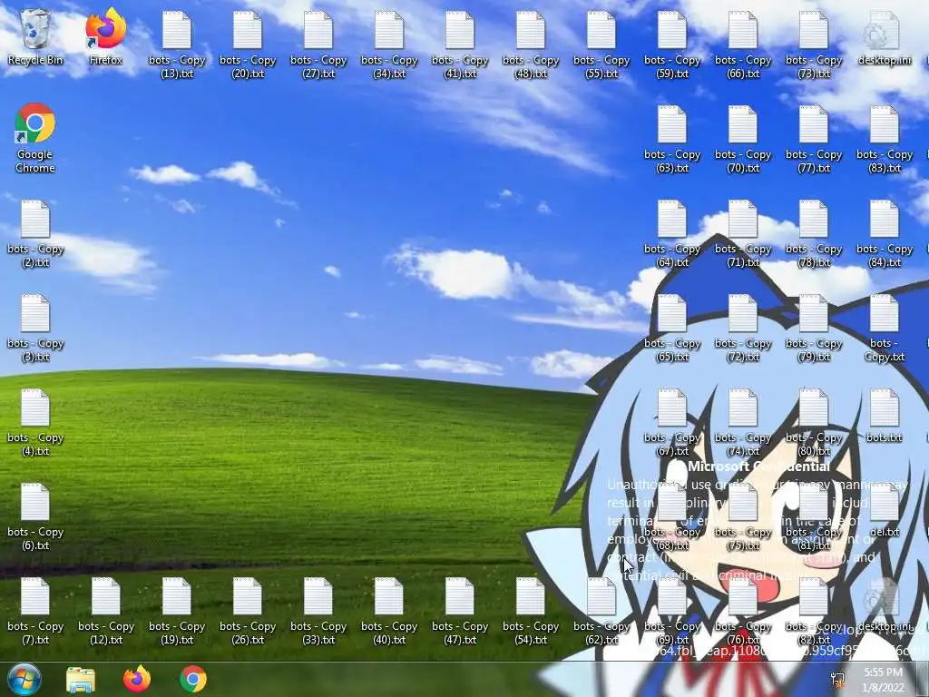Select the del.txt file icon
Screen dimensions: 929x697
(x=885, y=510)
